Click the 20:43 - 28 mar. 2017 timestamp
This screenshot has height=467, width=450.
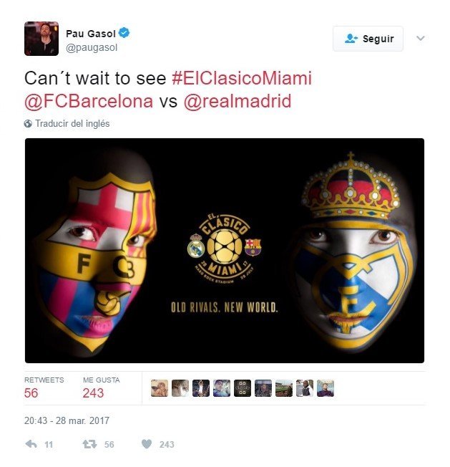click(67, 420)
